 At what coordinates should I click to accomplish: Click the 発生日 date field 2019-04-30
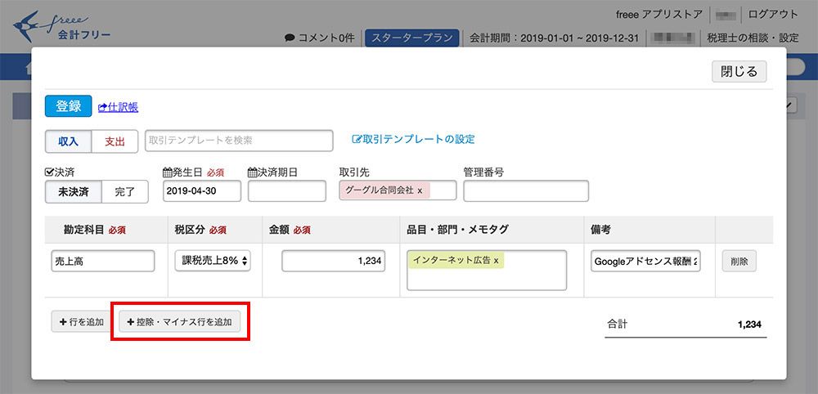coord(202,190)
